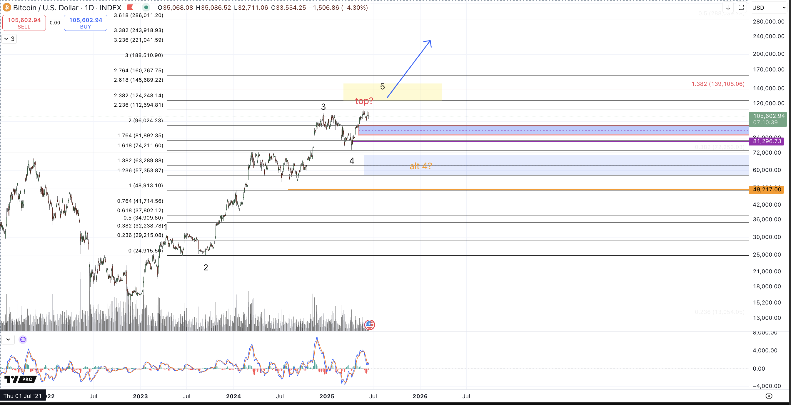
Task: Click the Bitcoin symbol logo icon
Action: (x=6, y=7)
